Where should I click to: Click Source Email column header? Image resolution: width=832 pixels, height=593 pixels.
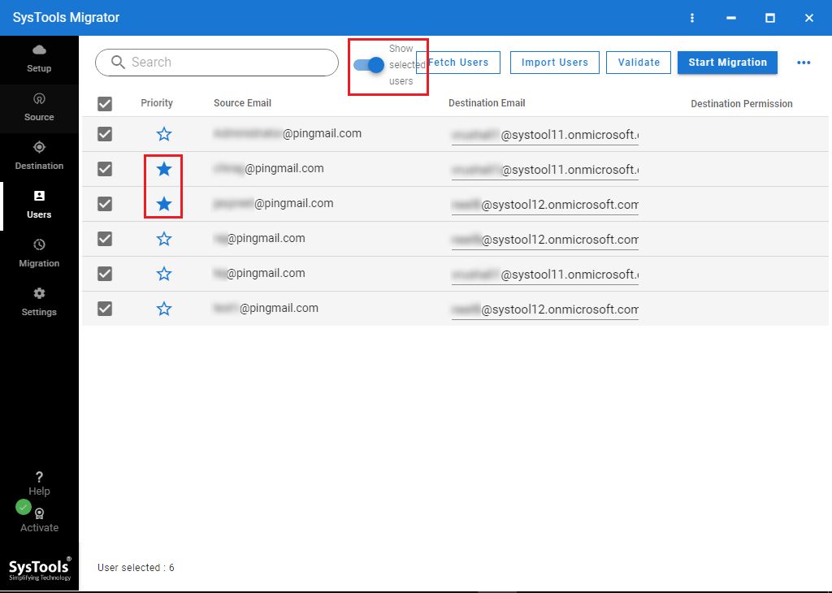pos(242,103)
